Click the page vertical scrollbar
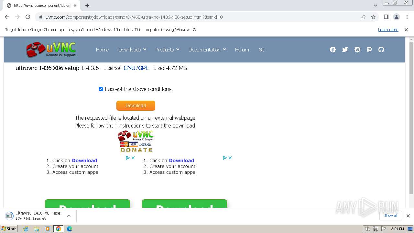Screen dimensions: 414x233 coord(411,118)
